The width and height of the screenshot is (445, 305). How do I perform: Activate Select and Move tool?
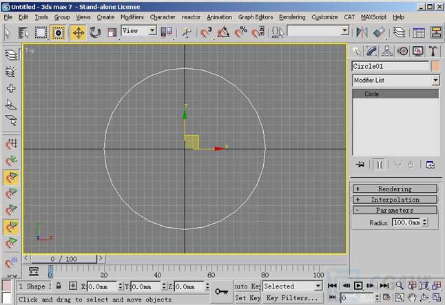tap(78, 32)
